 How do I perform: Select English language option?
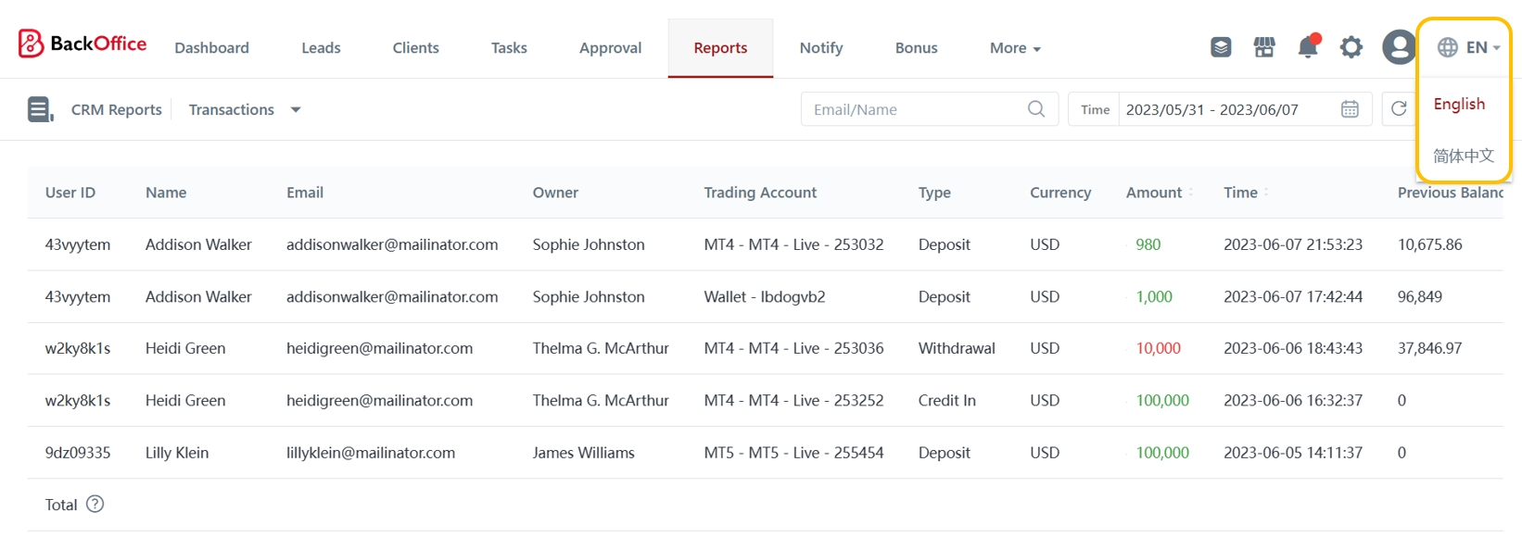click(x=1459, y=104)
